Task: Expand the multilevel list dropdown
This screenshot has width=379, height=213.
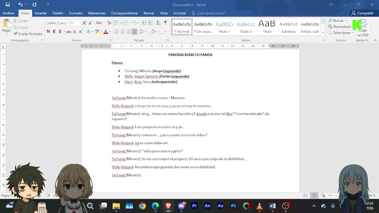Action: point(138,23)
